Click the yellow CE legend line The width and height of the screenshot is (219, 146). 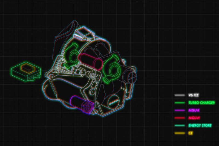click(180, 133)
